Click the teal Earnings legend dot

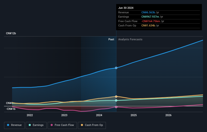point(30,125)
